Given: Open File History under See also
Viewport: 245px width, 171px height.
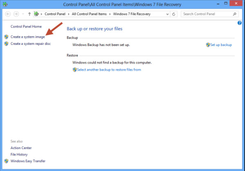Looking at the screenshot, I should pos(19,154).
